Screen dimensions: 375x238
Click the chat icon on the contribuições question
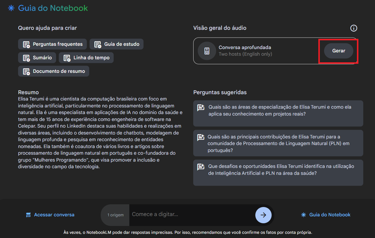click(201, 137)
